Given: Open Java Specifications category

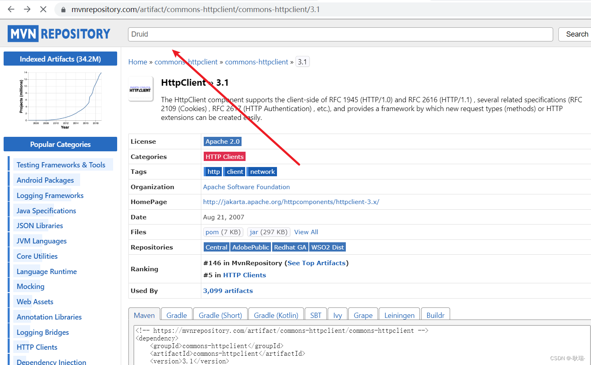Looking at the screenshot, I should click(x=46, y=211).
